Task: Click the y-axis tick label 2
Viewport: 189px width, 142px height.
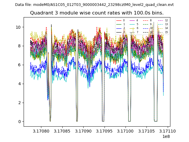Action: click(19, 103)
